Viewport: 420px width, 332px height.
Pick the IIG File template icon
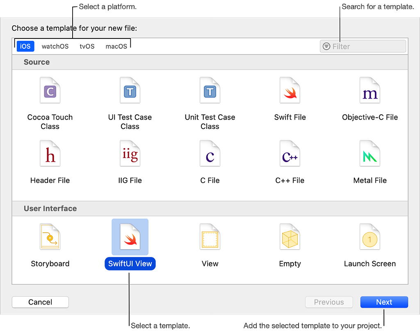click(x=130, y=153)
